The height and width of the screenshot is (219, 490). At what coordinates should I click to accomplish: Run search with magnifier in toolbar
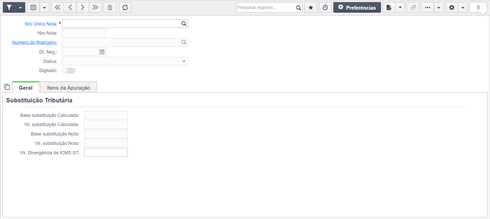pyautogui.click(x=298, y=7)
